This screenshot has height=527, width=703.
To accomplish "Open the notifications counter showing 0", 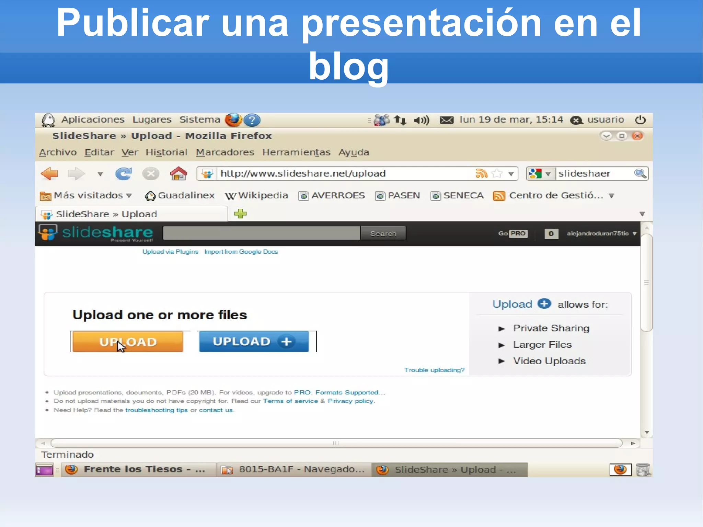I will pyautogui.click(x=551, y=234).
